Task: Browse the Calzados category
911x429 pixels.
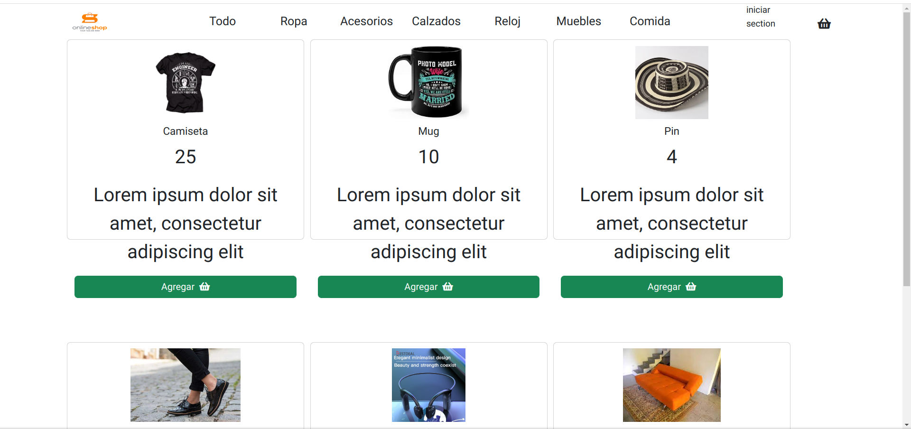Action: coord(436,21)
